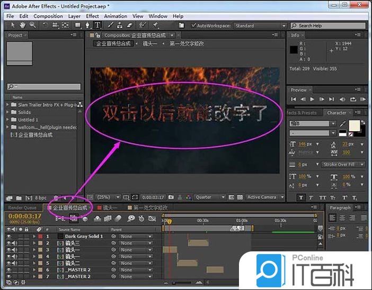The image size is (372, 290).
Task: Apply Faux Bold in the Character panel
Action: (301, 197)
